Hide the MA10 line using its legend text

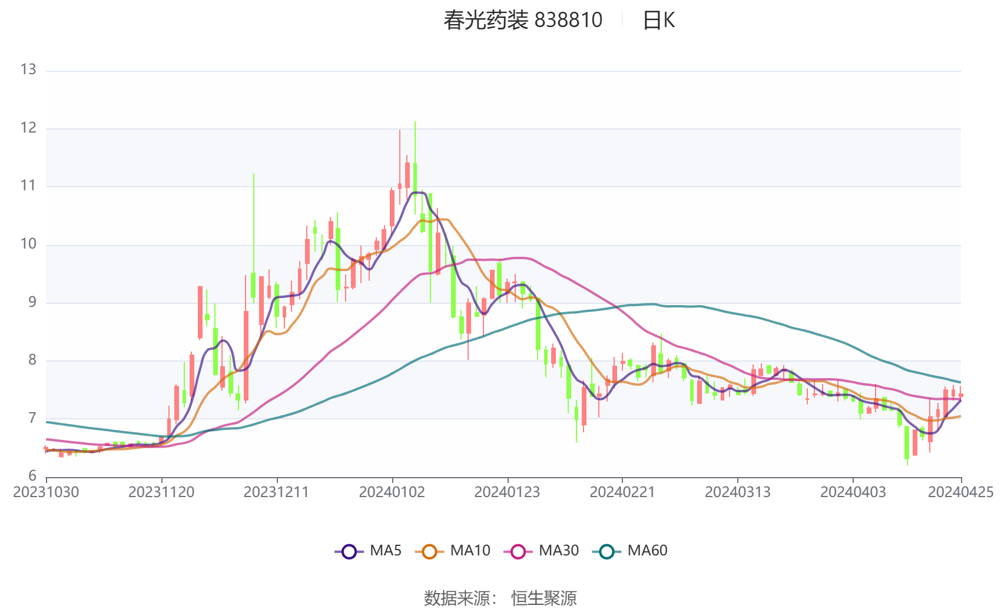tap(470, 551)
